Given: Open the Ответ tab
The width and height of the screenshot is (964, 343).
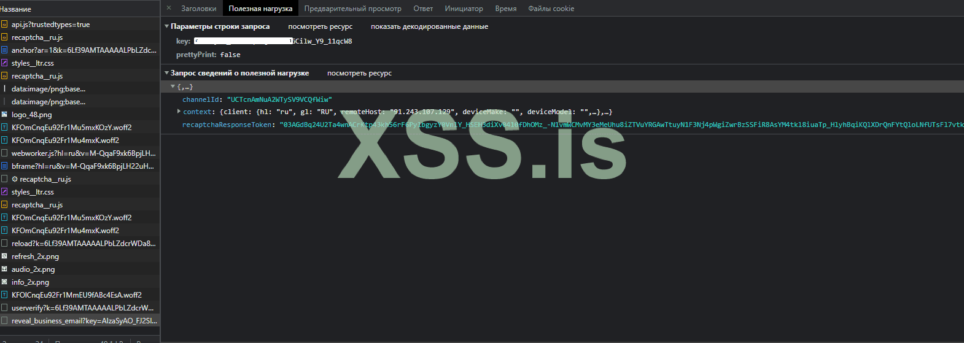Looking at the screenshot, I should click(x=423, y=9).
